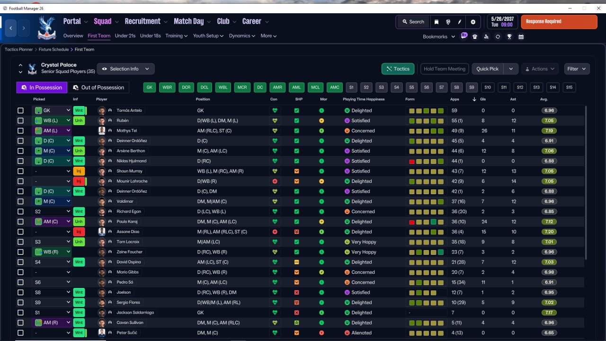The width and height of the screenshot is (606, 341).
Task: Click the orange Inj badge for Shaun Murray
Action: click(x=79, y=171)
